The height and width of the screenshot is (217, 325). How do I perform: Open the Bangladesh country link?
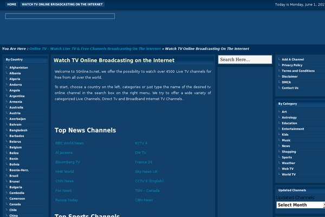(18, 130)
